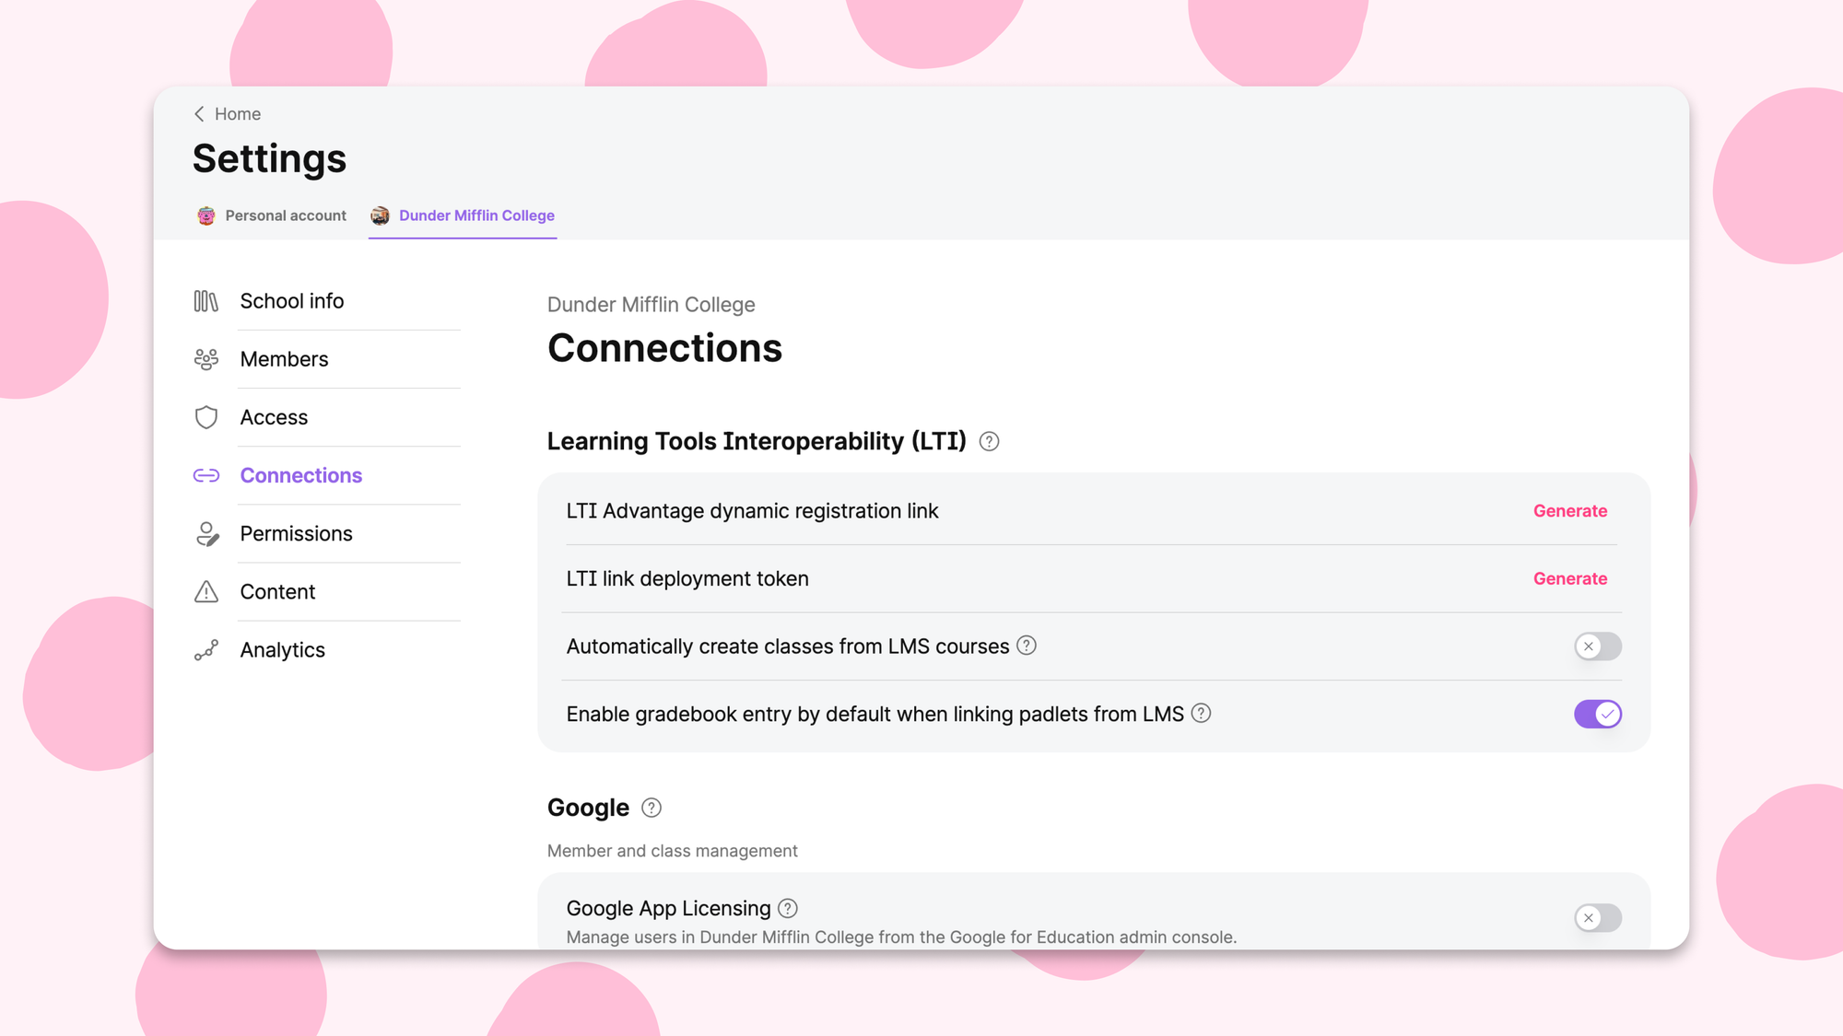Open the Google section help icon
Screen dimensions: 1843x1036
coord(651,808)
